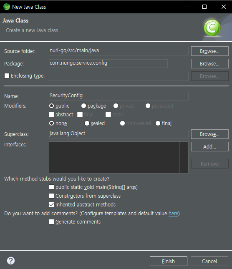Click the Finish button
232x269 pixels.
click(x=168, y=261)
